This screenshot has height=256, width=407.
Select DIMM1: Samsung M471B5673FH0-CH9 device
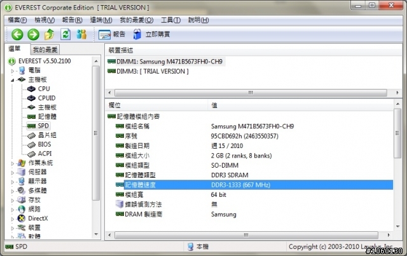coord(165,62)
